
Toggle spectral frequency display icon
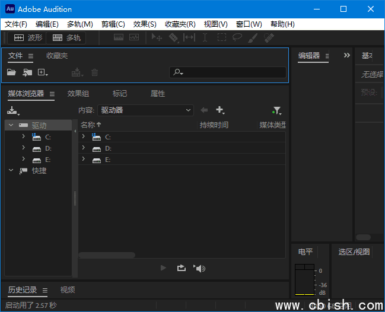[119, 37]
